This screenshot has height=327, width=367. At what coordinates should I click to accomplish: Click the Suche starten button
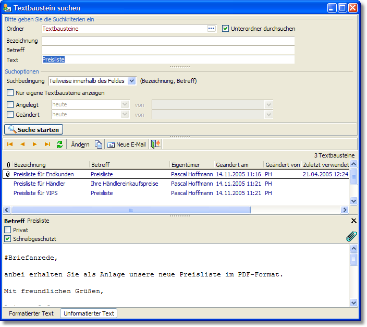pos(34,129)
